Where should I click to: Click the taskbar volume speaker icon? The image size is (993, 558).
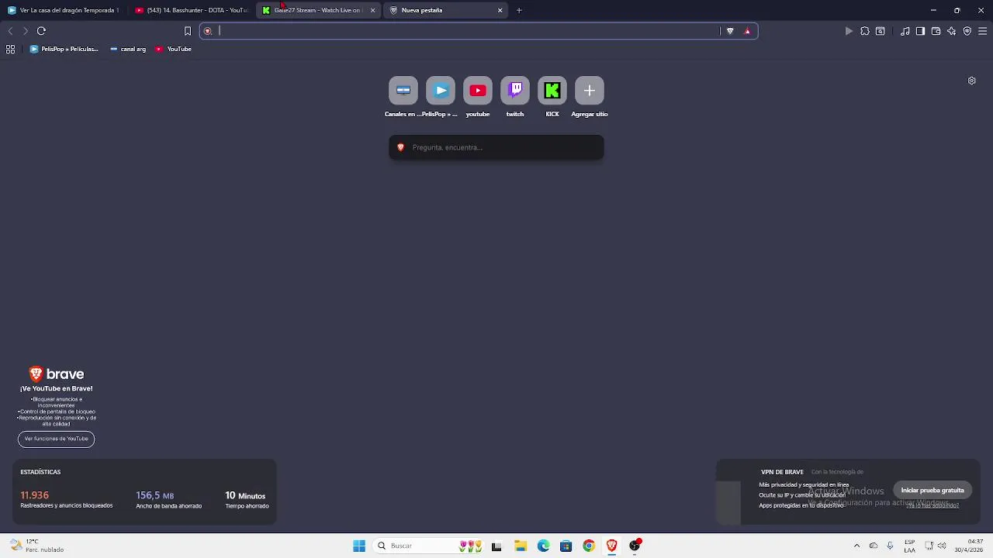point(942,546)
